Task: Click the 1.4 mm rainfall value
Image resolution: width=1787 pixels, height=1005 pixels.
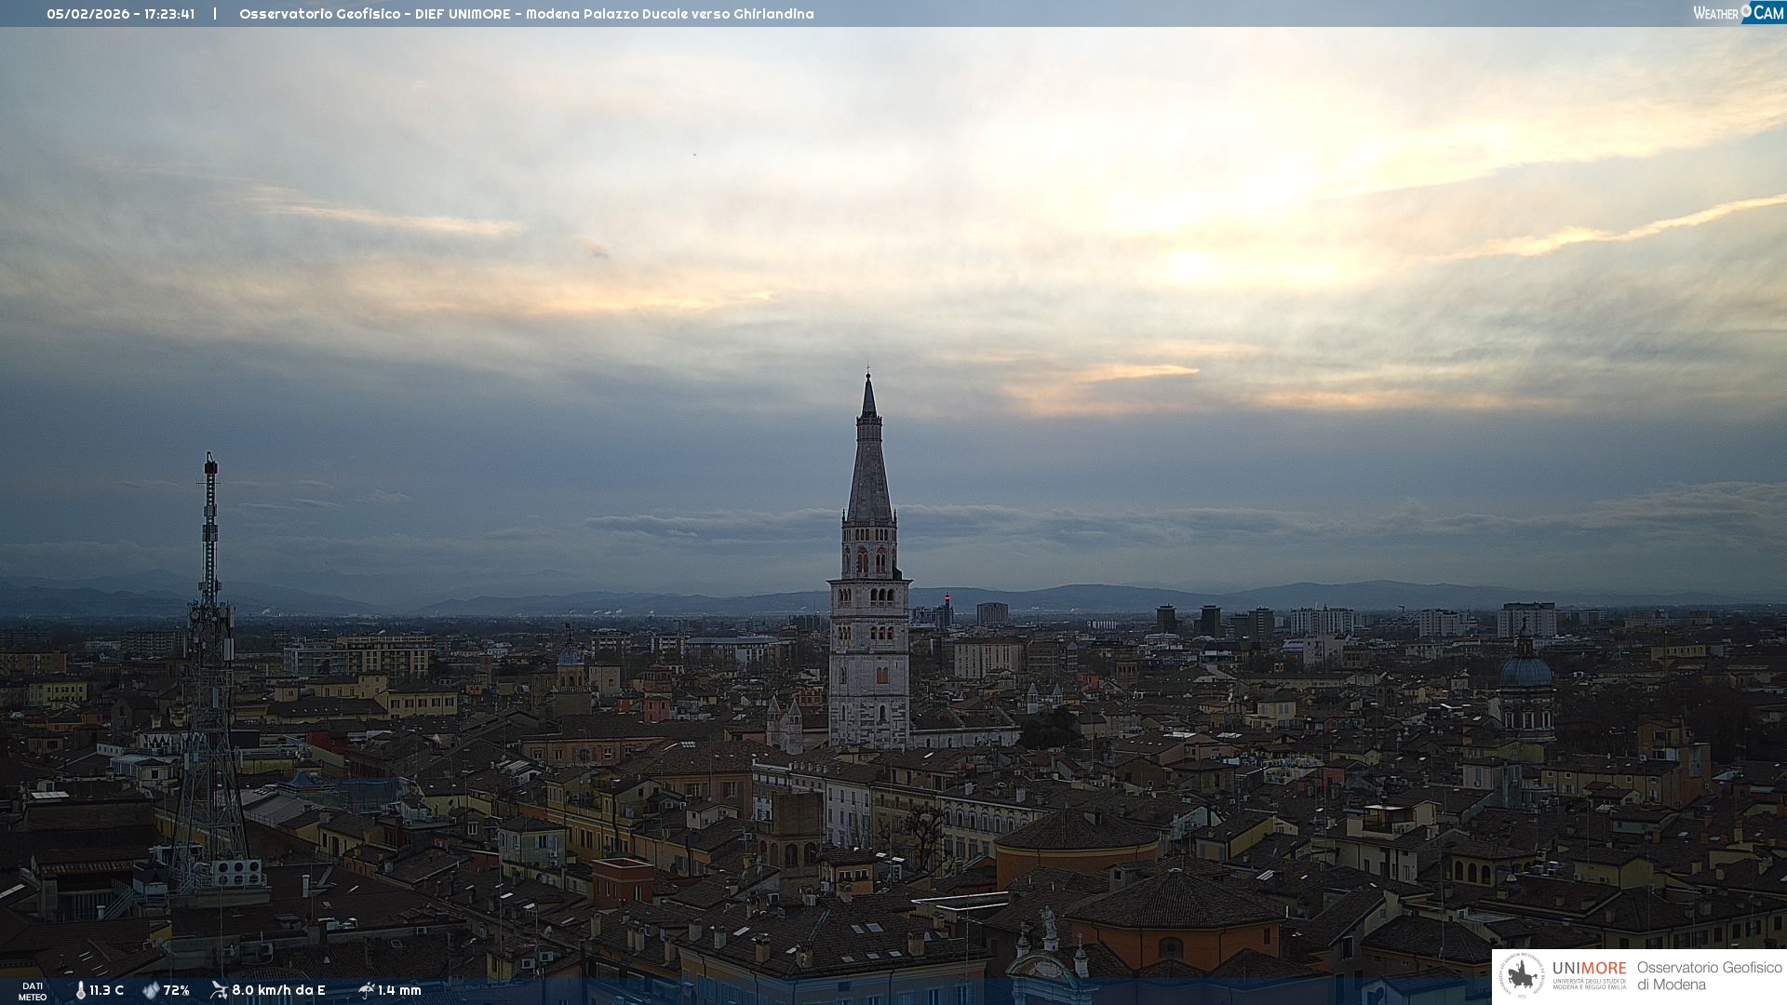Action: click(x=399, y=990)
